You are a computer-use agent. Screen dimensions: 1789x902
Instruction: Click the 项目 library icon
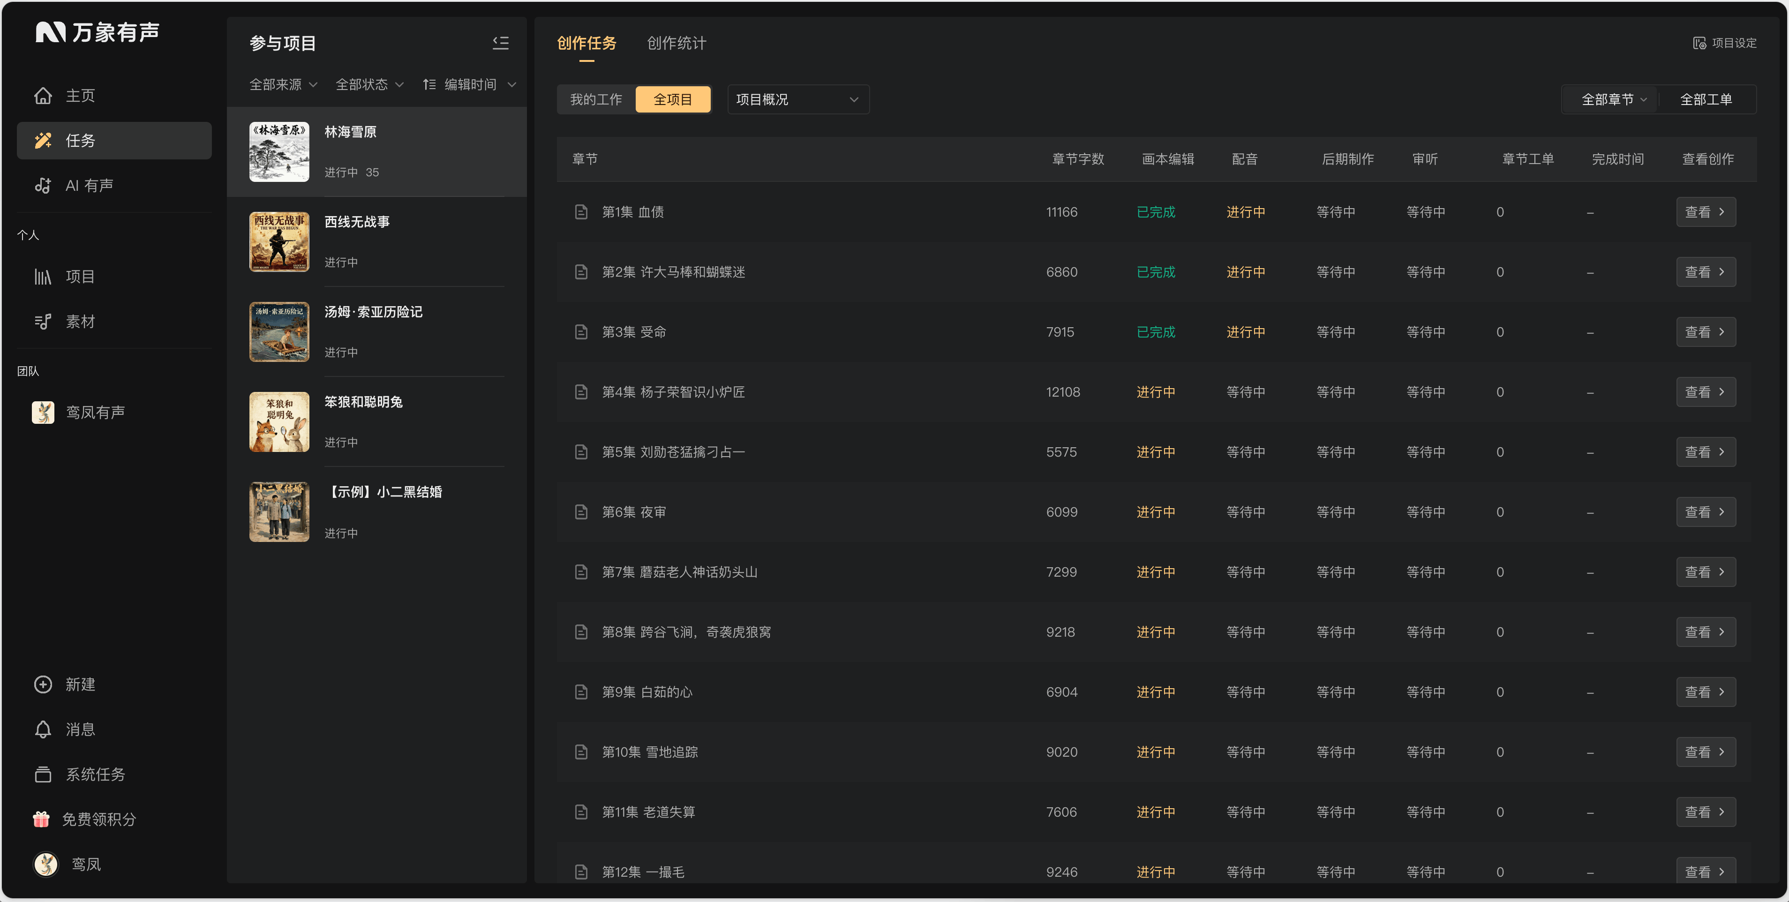(43, 276)
